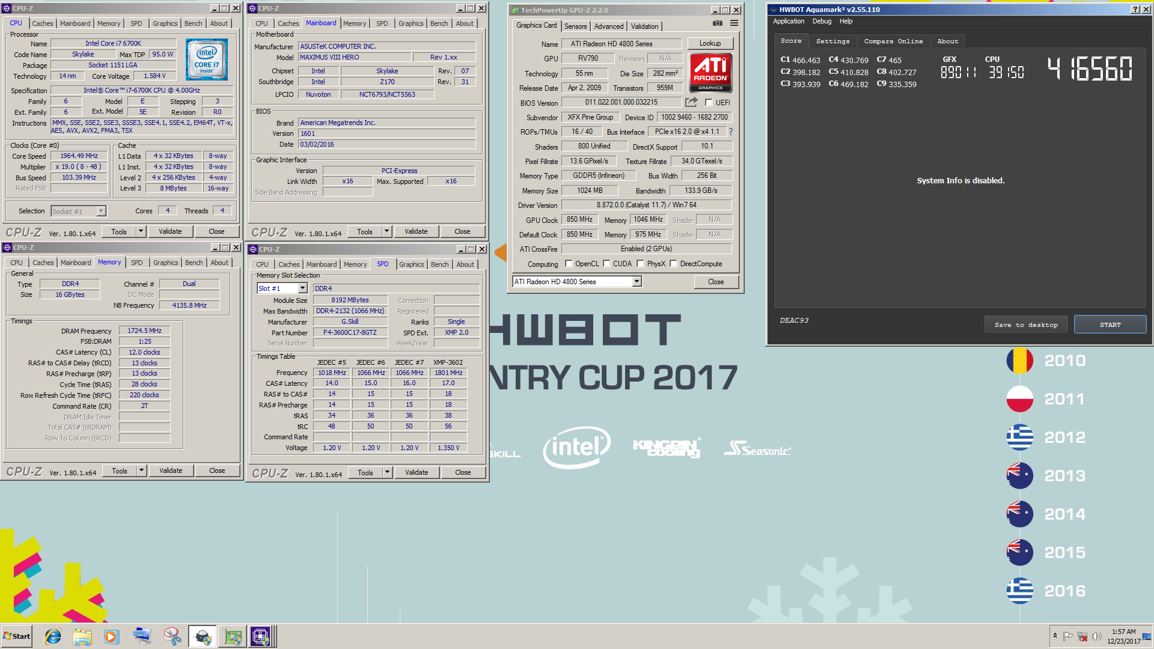1154x649 pixels.
Task: Click the Part Number F4-3600C17-8GTZ field
Action: 350,332
